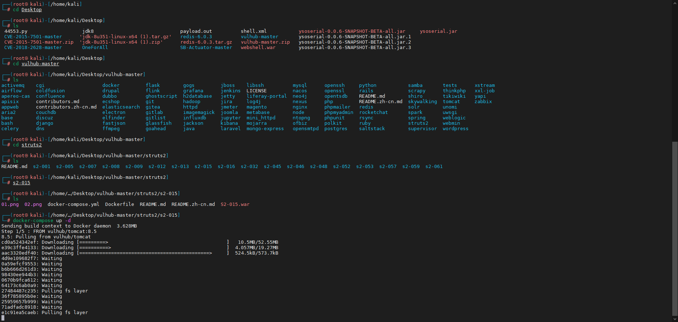The height and width of the screenshot is (322, 678).
Task: Click the xstream directory name
Action: (x=485, y=85)
